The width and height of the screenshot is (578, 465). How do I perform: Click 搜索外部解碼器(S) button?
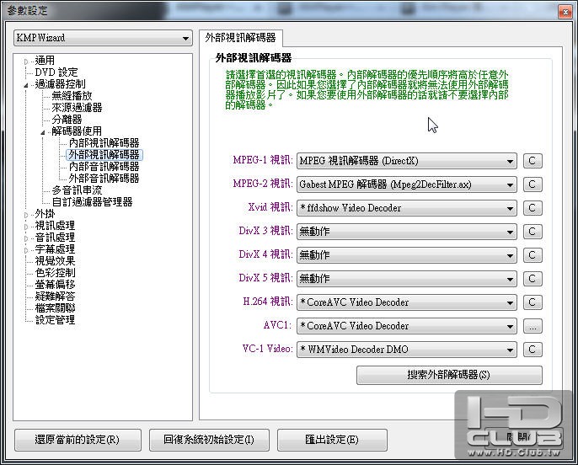(x=449, y=375)
